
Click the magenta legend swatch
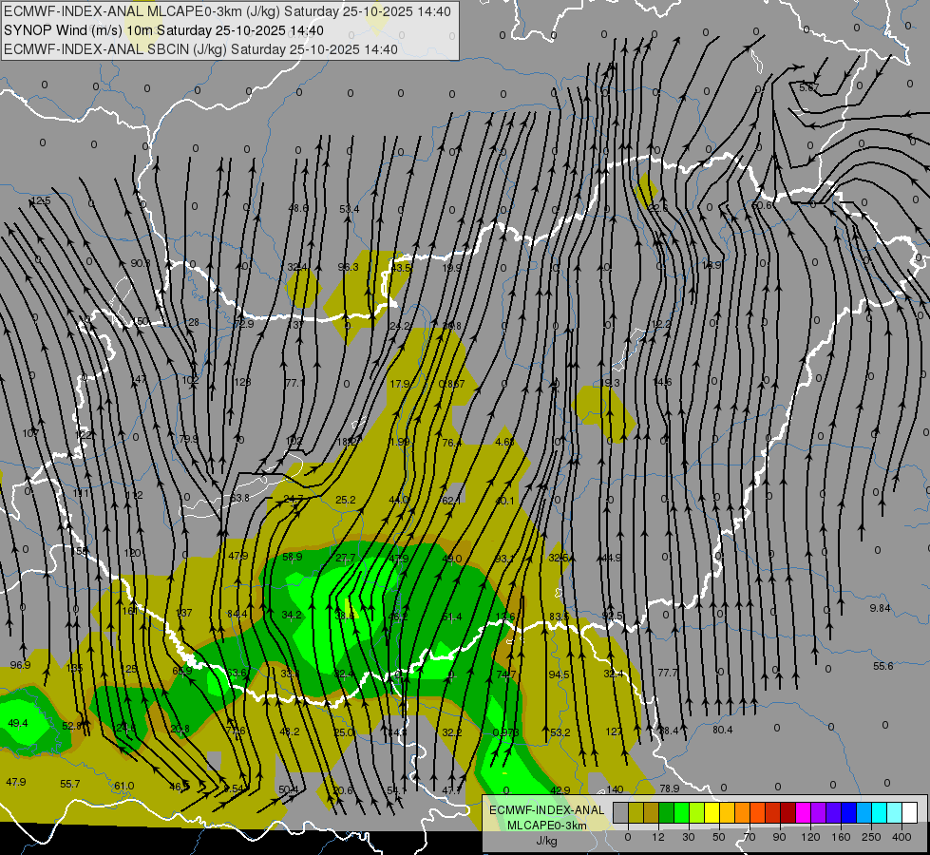click(x=803, y=812)
